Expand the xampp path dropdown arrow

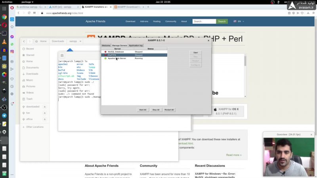pos(80,41)
